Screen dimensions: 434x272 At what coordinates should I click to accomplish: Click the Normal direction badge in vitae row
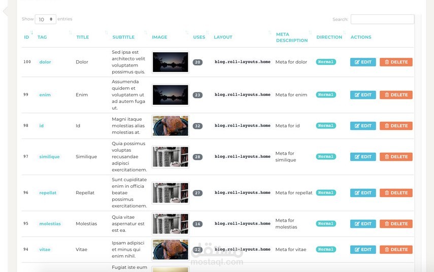click(x=326, y=249)
